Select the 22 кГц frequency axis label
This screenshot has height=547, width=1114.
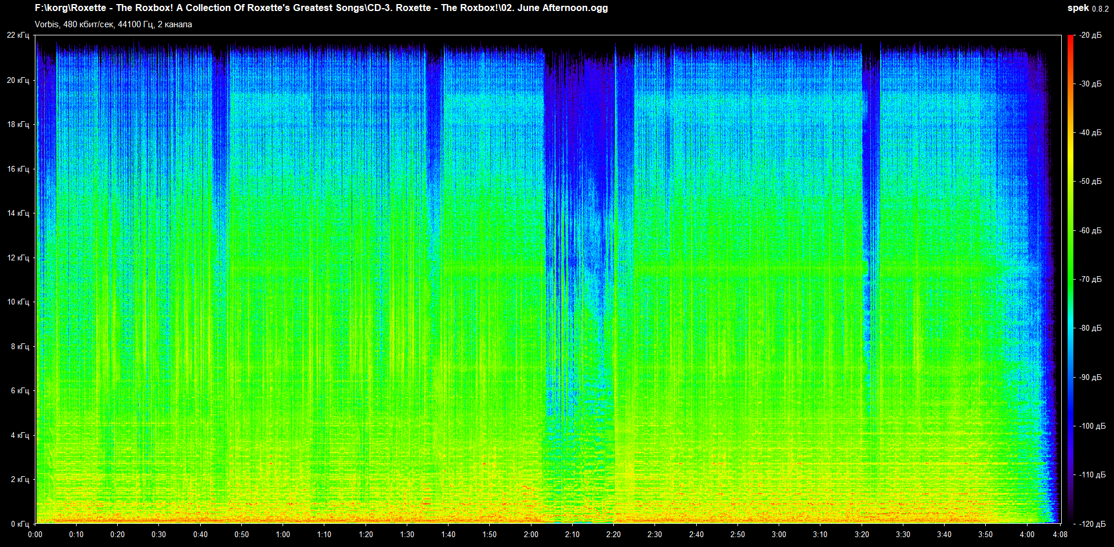tap(18, 35)
